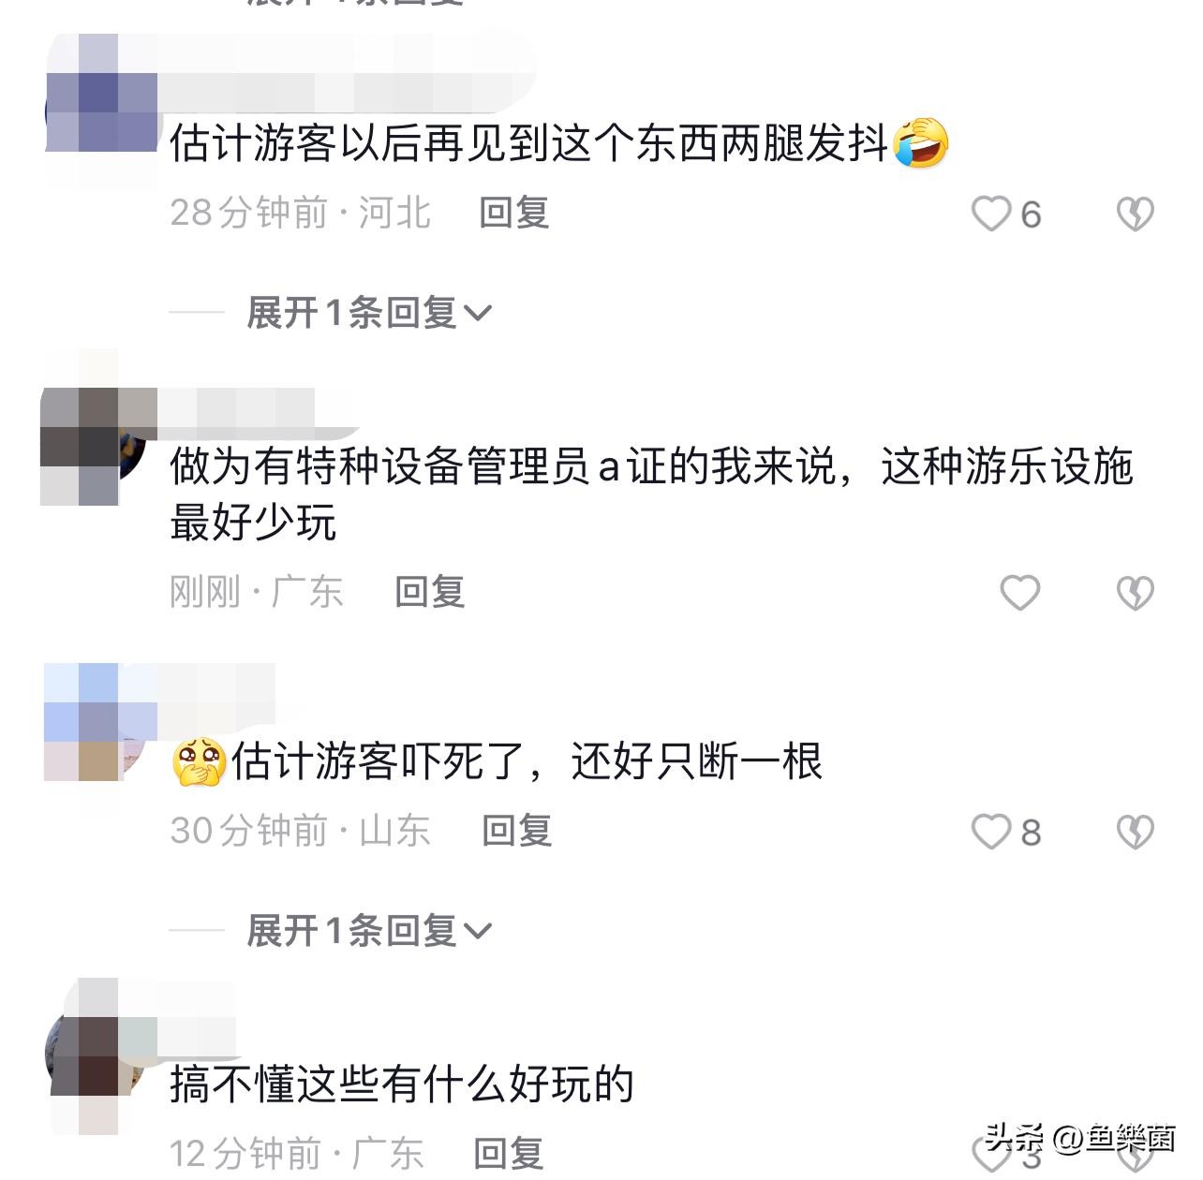Like the 特种设备管理员 comment from Guangdong
The image size is (1203, 1180).
pos(1020,593)
